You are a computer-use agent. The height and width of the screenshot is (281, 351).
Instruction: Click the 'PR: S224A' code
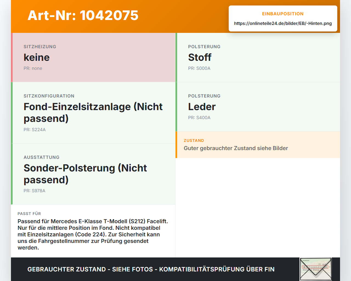point(35,130)
